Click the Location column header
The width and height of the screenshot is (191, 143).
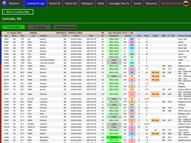click(43, 36)
